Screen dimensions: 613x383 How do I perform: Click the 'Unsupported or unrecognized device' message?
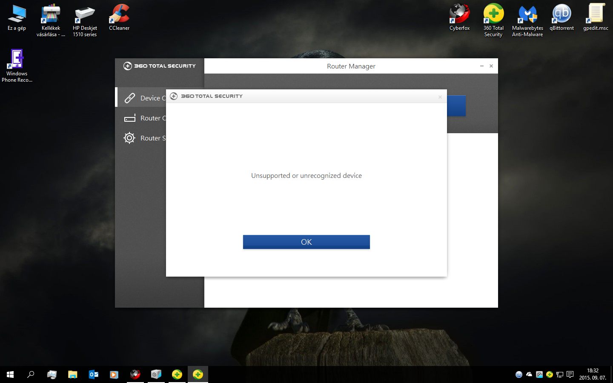tap(306, 175)
